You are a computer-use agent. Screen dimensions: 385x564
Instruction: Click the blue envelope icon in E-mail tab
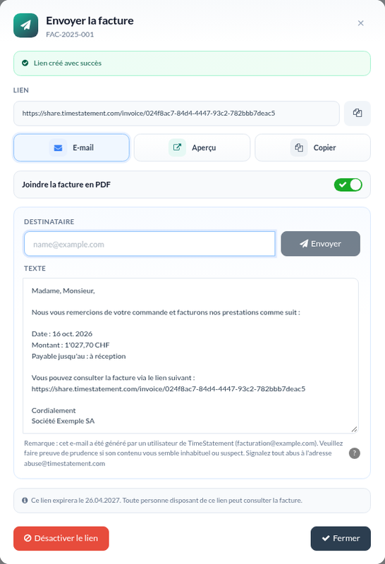pyautogui.click(x=58, y=148)
